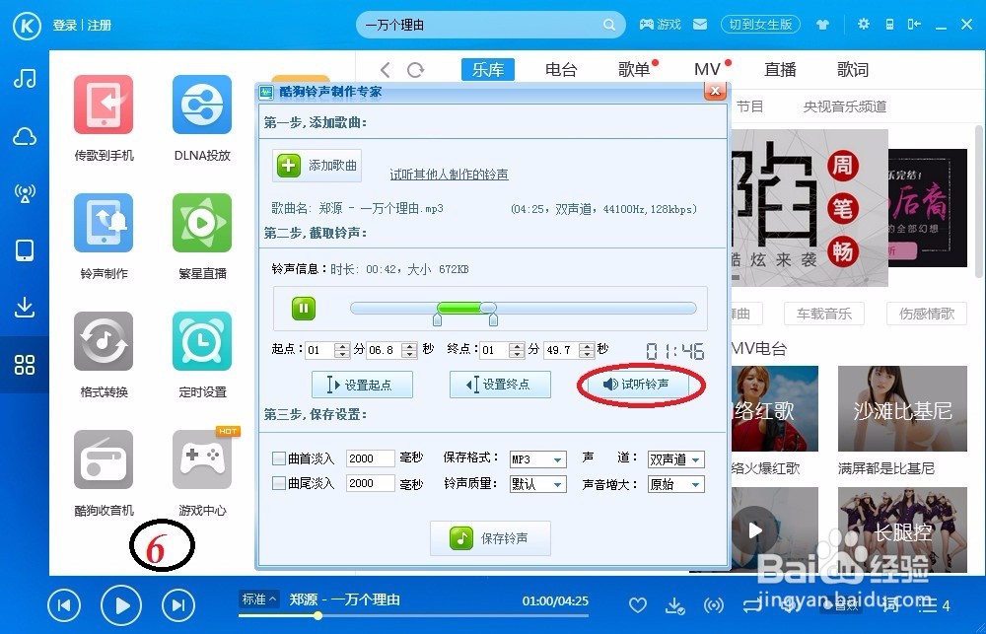Viewport: 986px width, 634px height.
Task: Play the previous track
Action: click(64, 605)
